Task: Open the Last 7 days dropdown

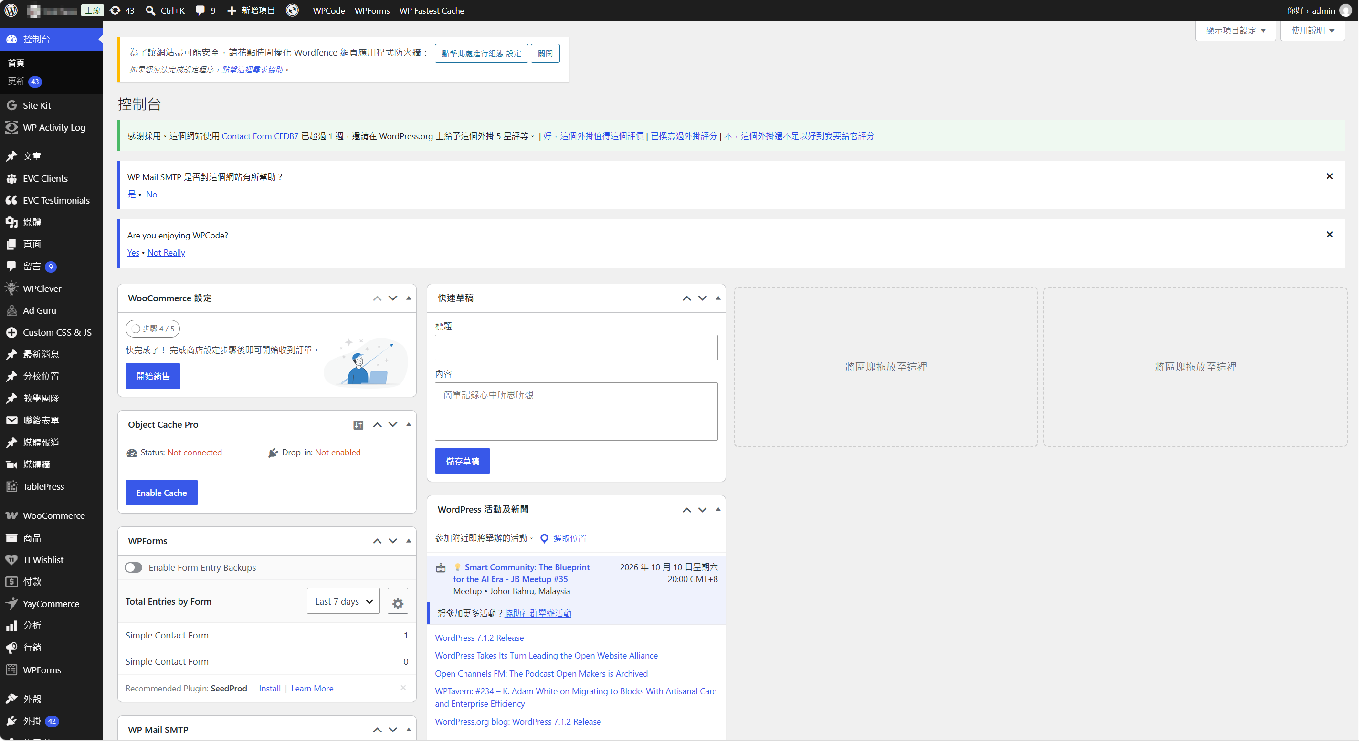Action: point(343,601)
